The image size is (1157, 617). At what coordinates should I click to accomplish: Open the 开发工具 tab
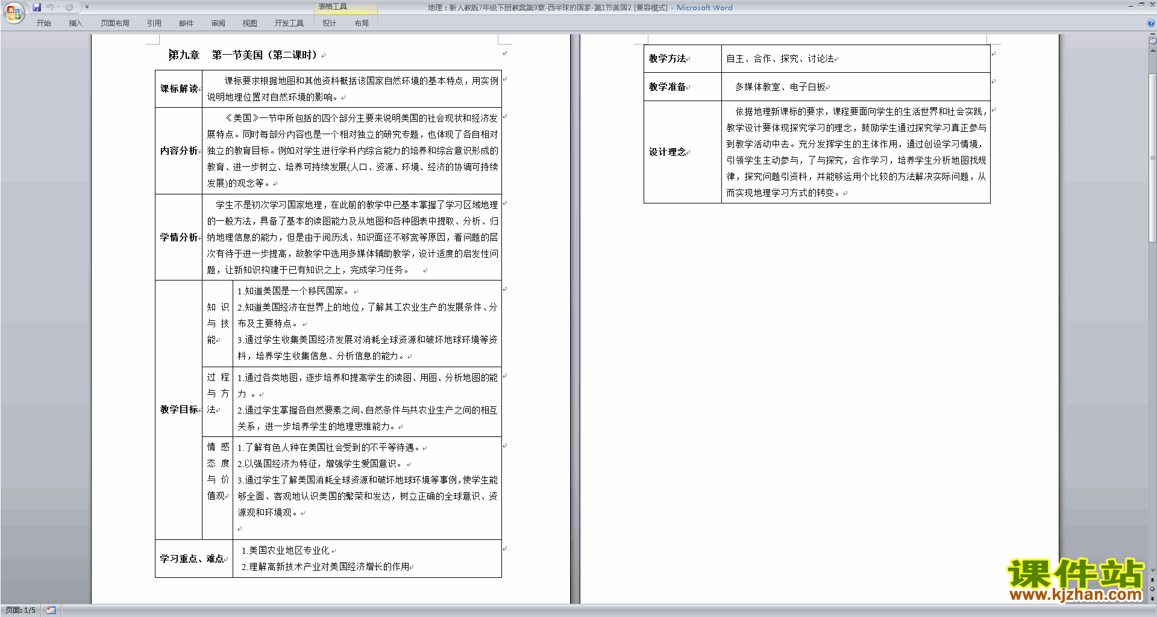(289, 23)
